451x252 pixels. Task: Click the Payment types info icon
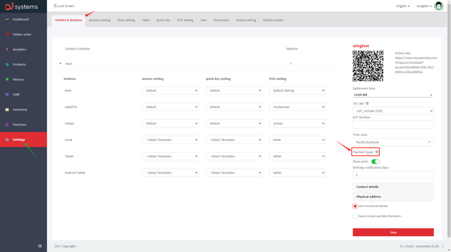(x=376, y=152)
